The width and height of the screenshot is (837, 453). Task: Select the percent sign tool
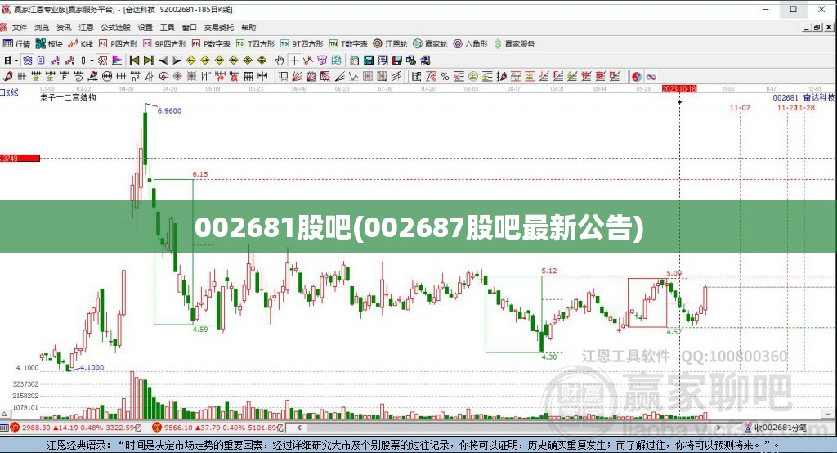tap(445, 76)
